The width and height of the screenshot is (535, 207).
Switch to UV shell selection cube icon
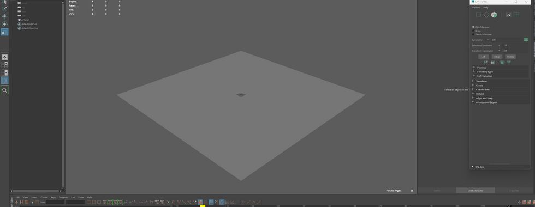tap(494, 15)
